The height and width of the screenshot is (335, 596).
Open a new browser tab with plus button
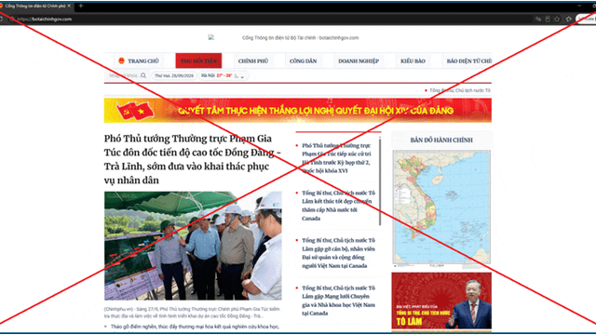[x=81, y=6]
